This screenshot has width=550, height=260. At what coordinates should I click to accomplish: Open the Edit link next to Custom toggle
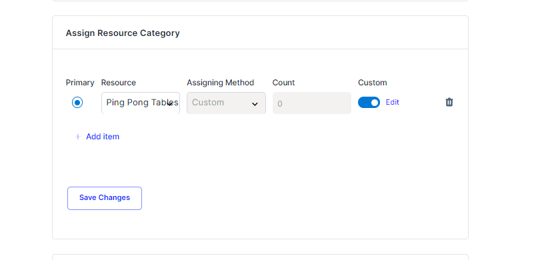[x=392, y=102]
